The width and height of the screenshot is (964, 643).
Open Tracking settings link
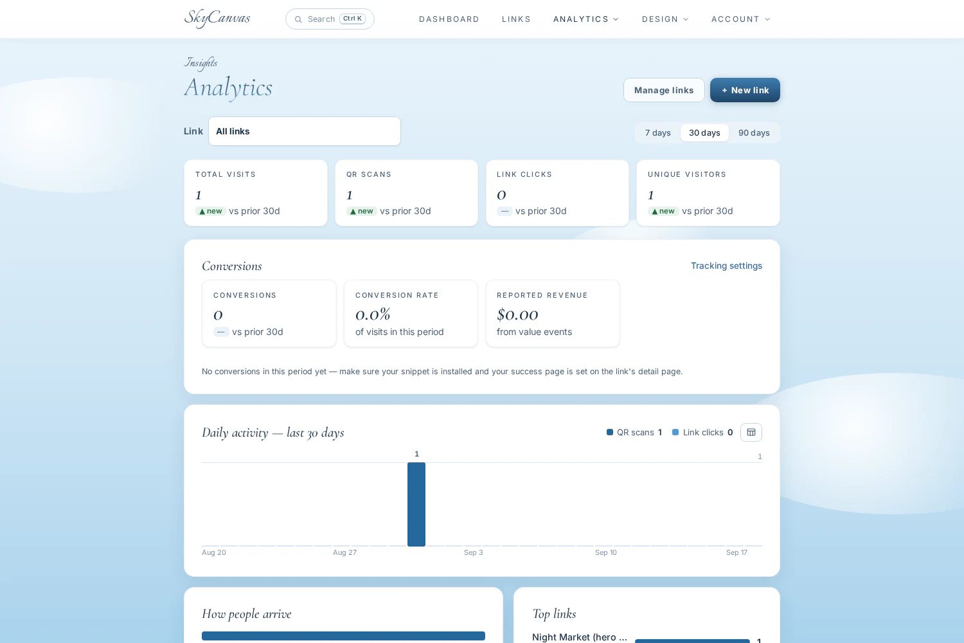click(726, 266)
